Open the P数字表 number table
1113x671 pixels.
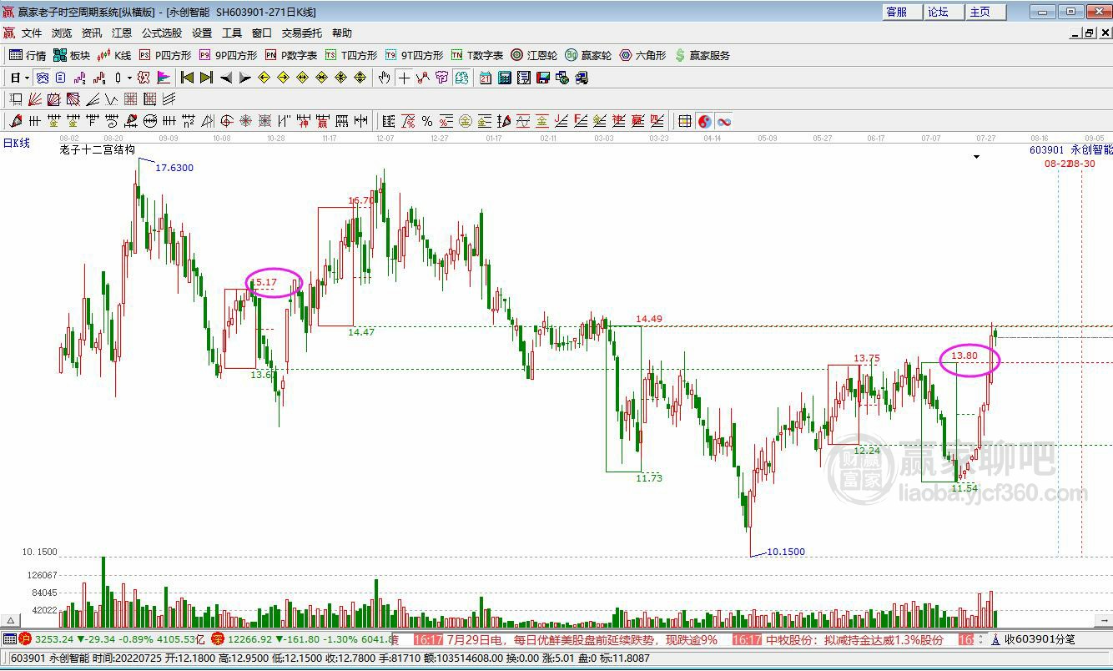pos(291,55)
